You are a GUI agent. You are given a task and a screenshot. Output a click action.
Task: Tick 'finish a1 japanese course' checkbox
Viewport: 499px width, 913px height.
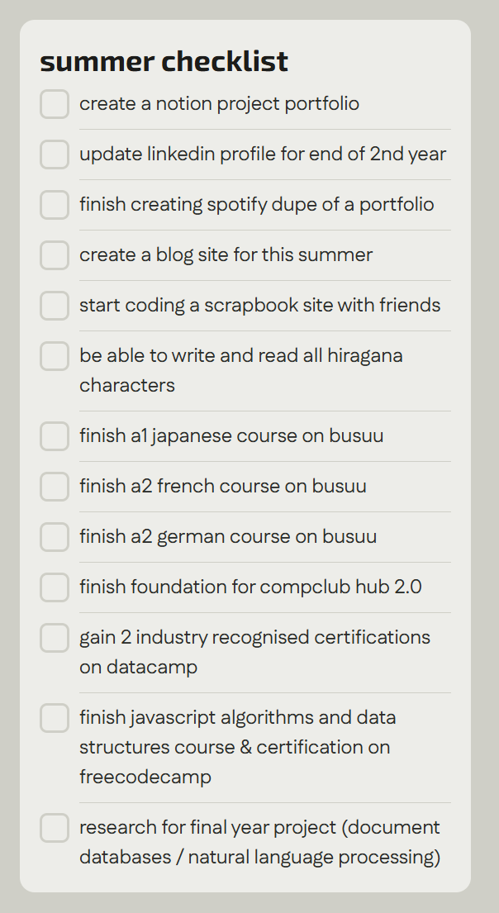click(55, 436)
